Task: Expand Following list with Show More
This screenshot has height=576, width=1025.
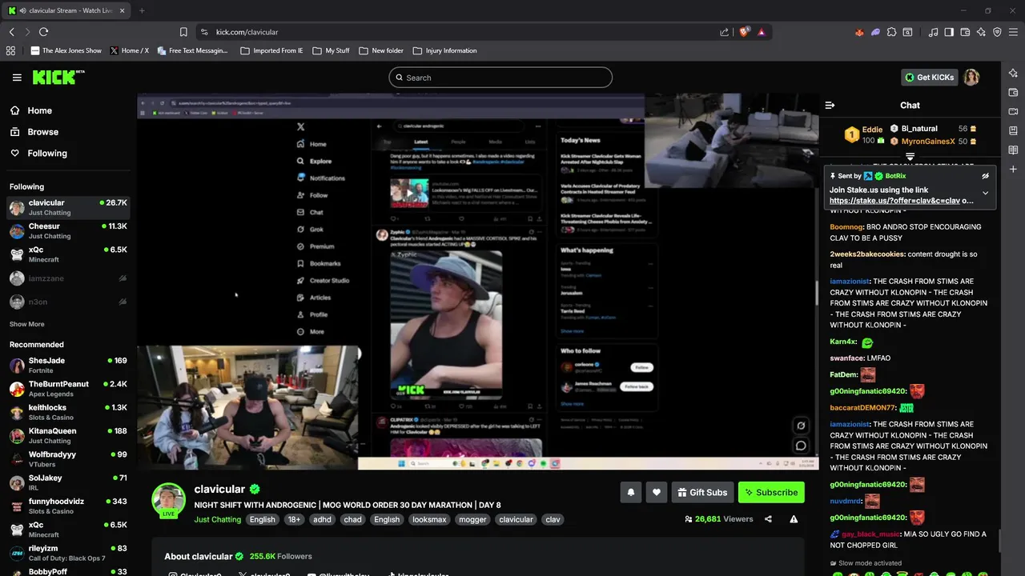Action: (27, 324)
